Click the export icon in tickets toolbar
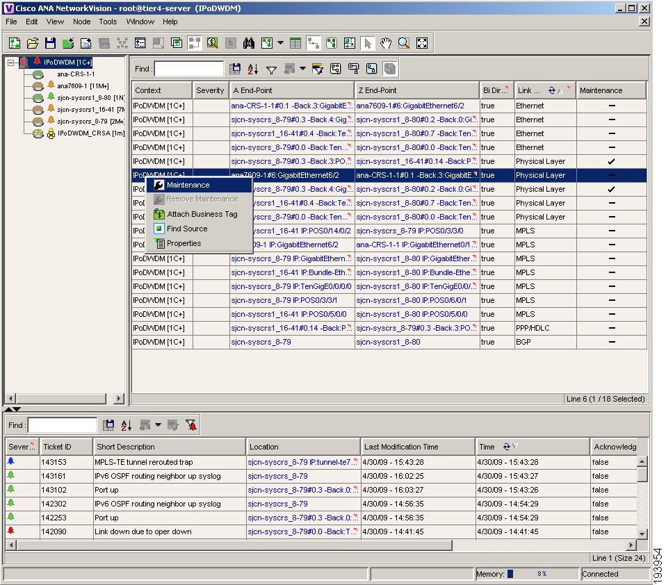Screen dimensions: 666x585 click(108, 425)
